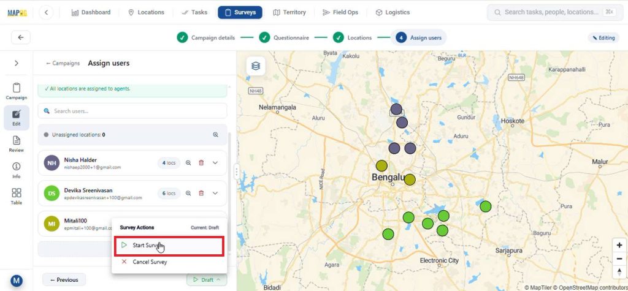Open the Table sidebar view
This screenshot has height=291, width=628.
[17, 197]
